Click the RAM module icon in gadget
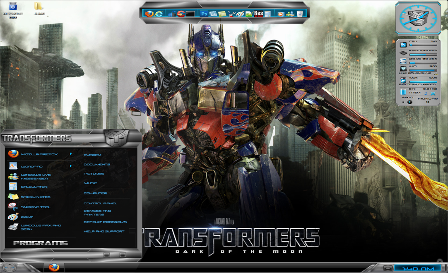Image resolution: width=448 pixels, height=273 pixels. click(403, 53)
